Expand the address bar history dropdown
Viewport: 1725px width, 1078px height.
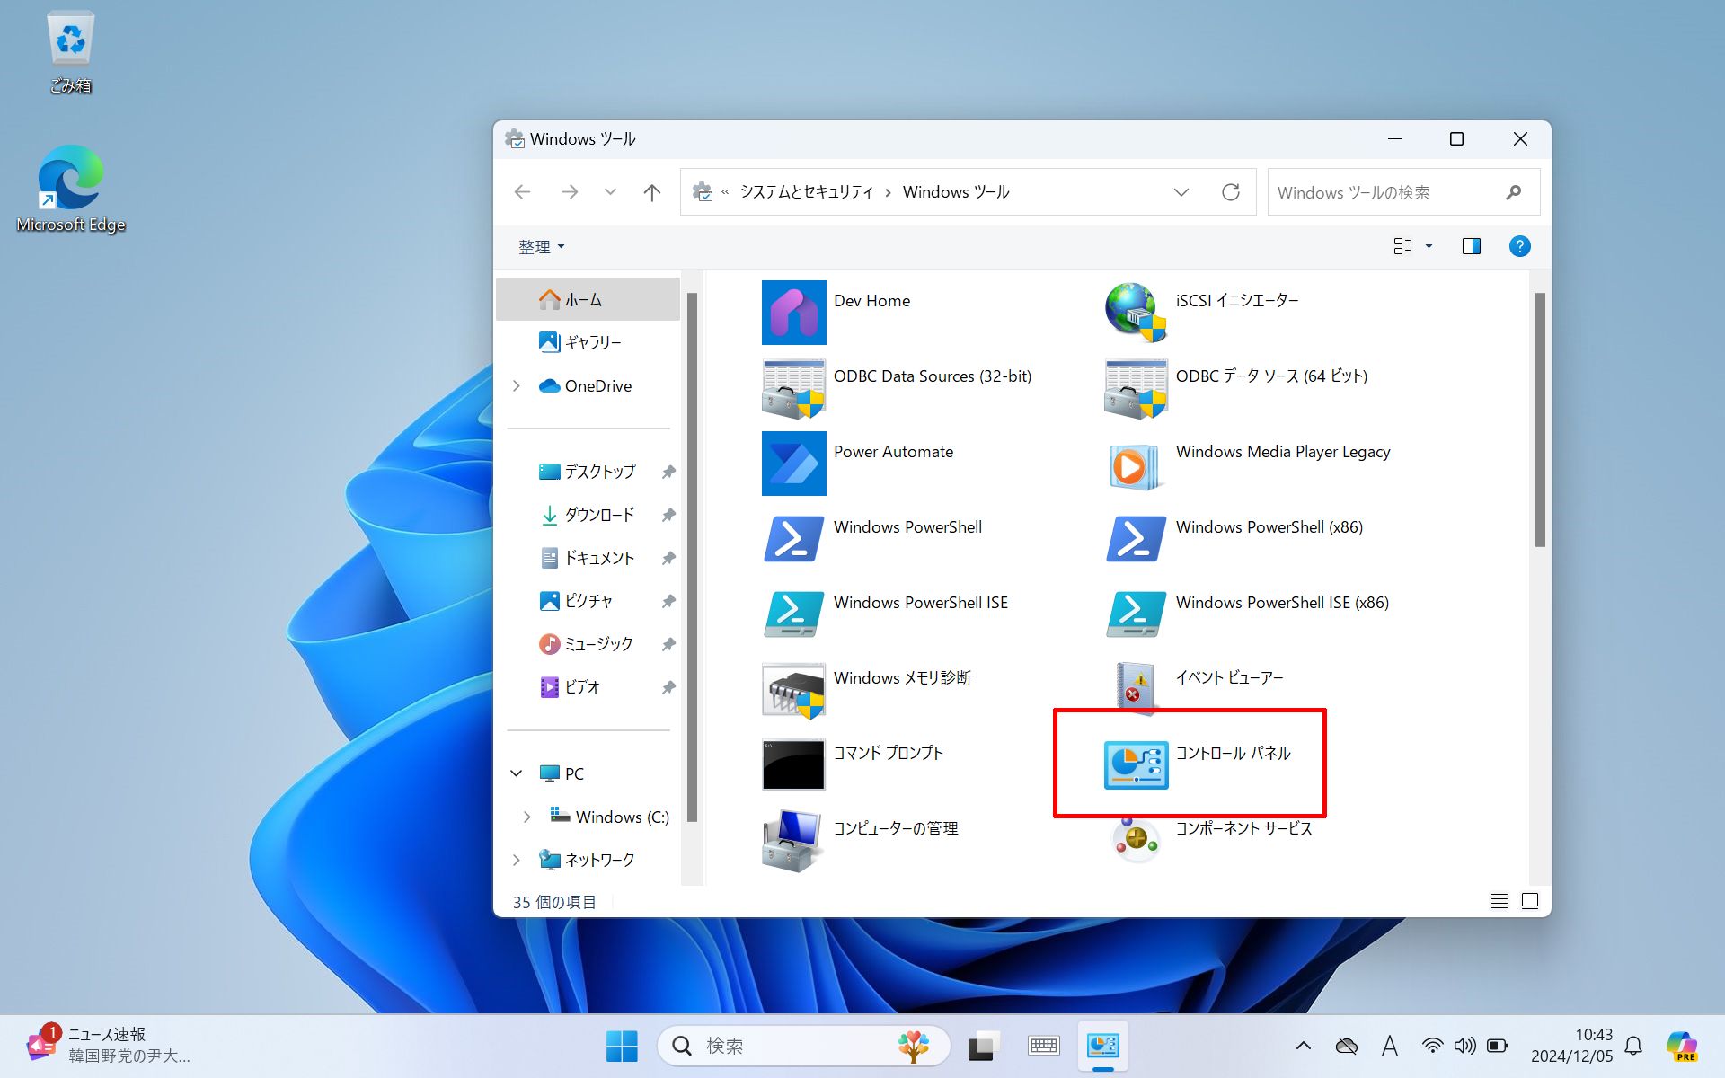pyautogui.click(x=1181, y=192)
